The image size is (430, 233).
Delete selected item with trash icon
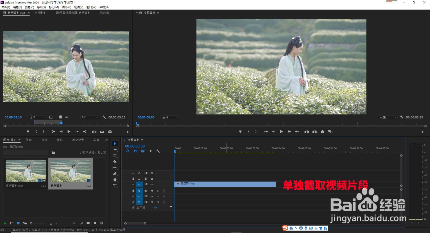(x=102, y=223)
